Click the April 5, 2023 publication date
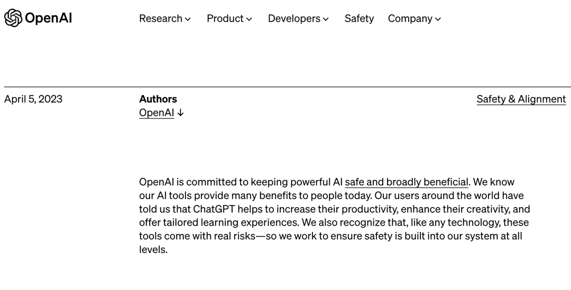Screen dimensions: 571x290 click(x=33, y=99)
